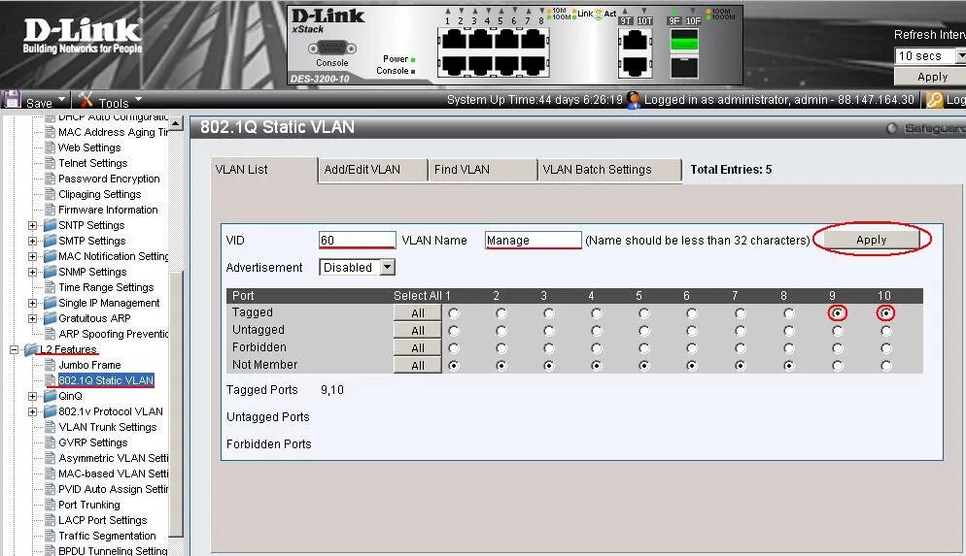Click into the VID input field
Image resolution: width=966 pixels, height=556 pixels.
point(358,240)
